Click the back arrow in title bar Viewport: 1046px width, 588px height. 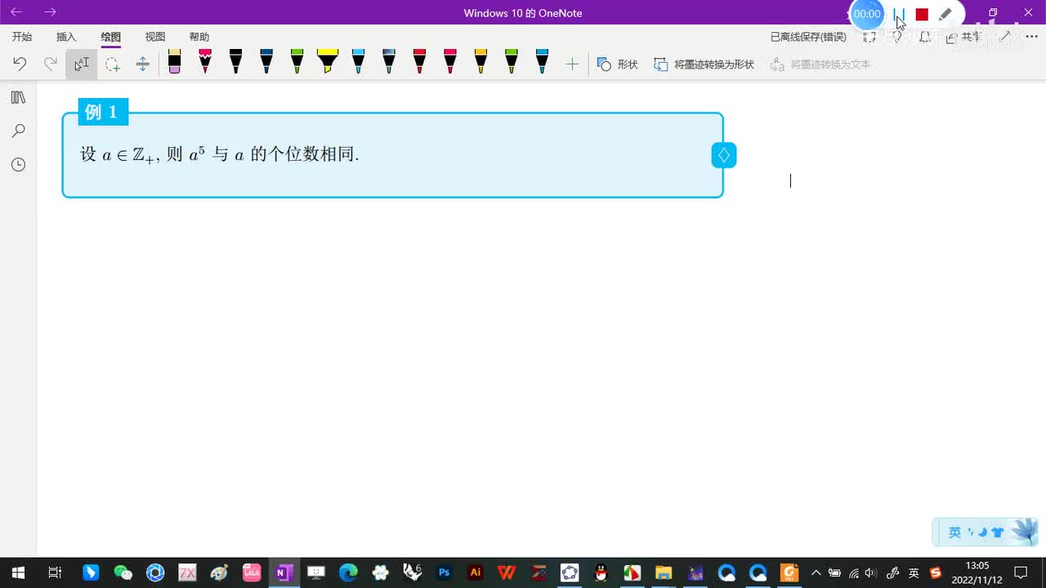pos(16,12)
